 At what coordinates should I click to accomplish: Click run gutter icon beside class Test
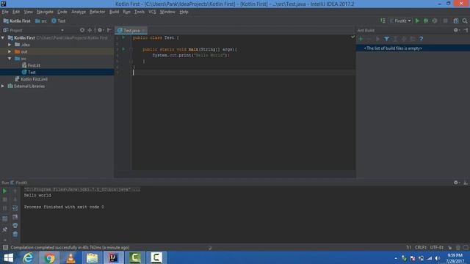[x=123, y=37]
